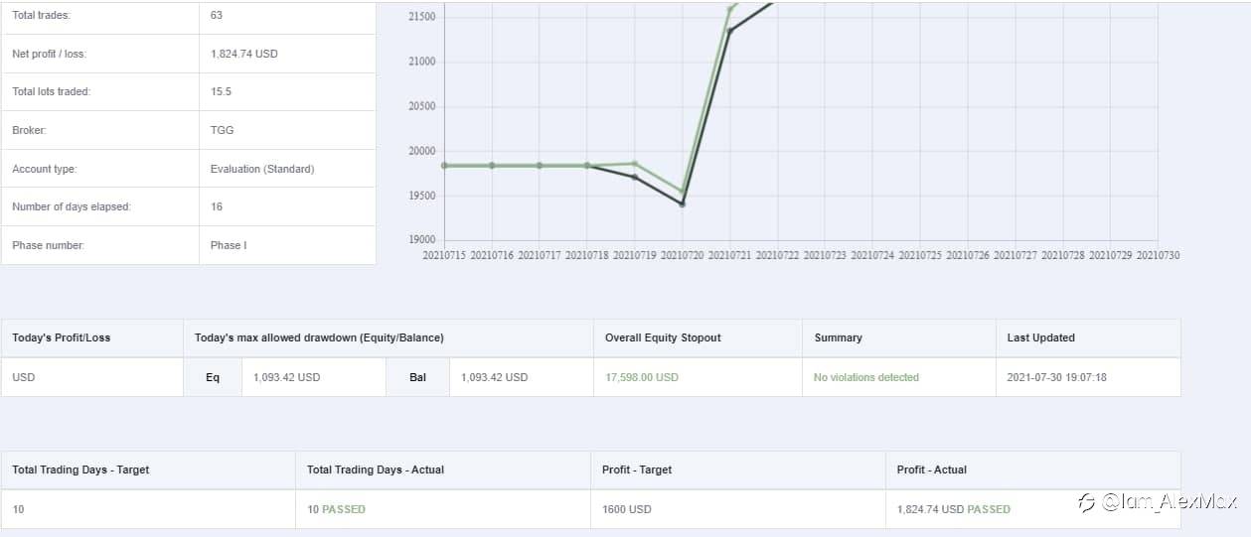Screen dimensions: 1251x537
Task: Click the 20000 y-axis label
Action: pyautogui.click(x=422, y=151)
